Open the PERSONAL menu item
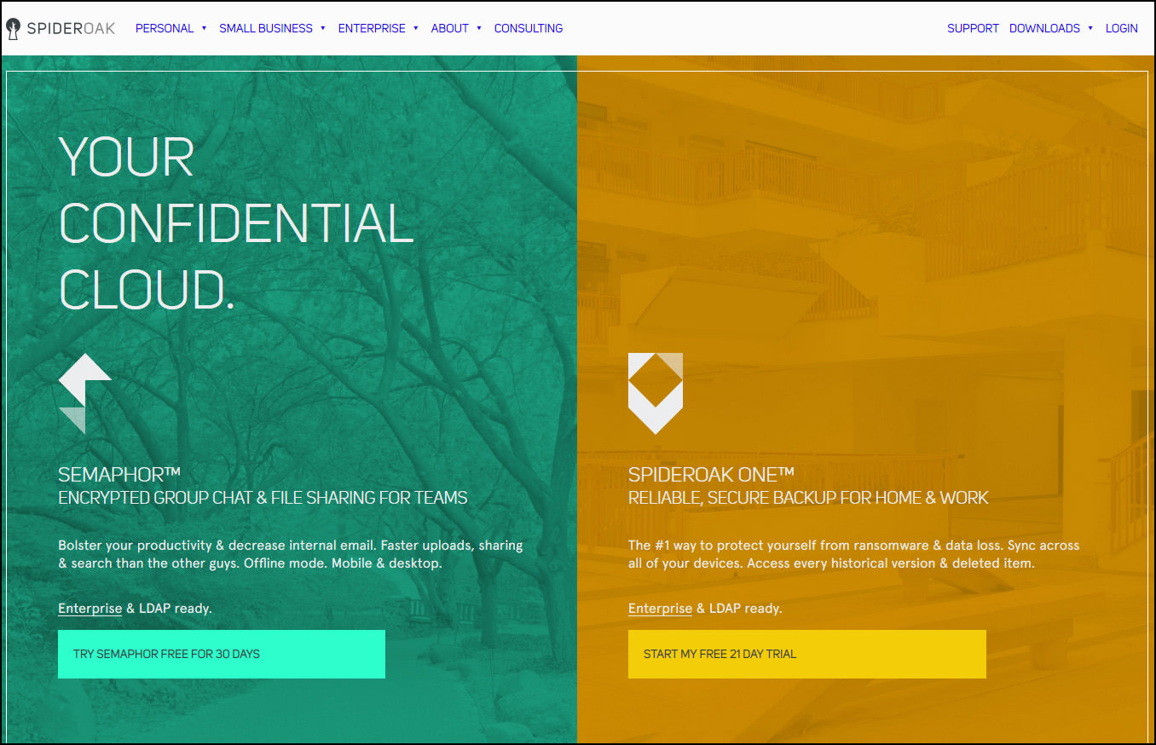 (x=165, y=28)
